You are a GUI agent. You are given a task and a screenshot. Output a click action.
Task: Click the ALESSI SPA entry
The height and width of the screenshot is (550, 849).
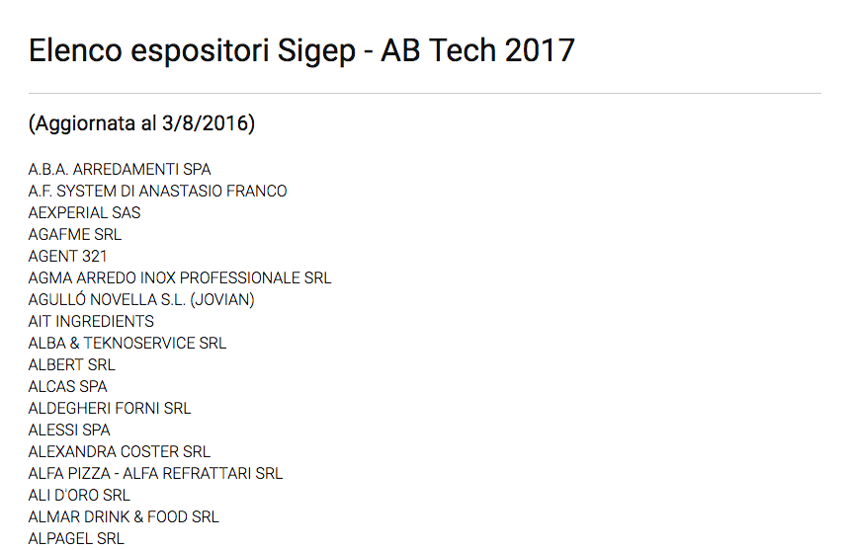click(69, 430)
